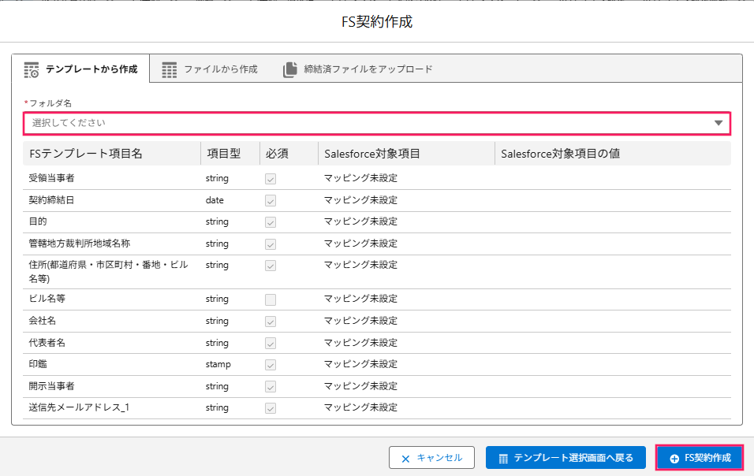Image resolution: width=754 pixels, height=476 pixels.
Task: Toggle the 必須 checkbox for 開示当事者
Action: pos(271,386)
